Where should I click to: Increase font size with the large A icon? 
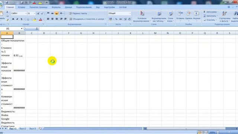[38, 13]
